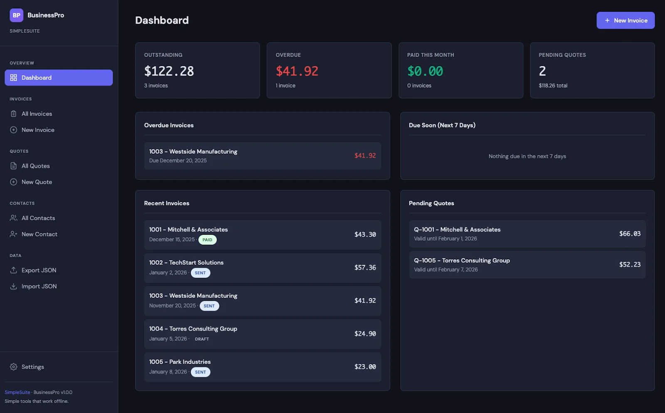Screen dimensions: 665x413
Task: Click the New Contact add-person icon
Action: [13, 234]
